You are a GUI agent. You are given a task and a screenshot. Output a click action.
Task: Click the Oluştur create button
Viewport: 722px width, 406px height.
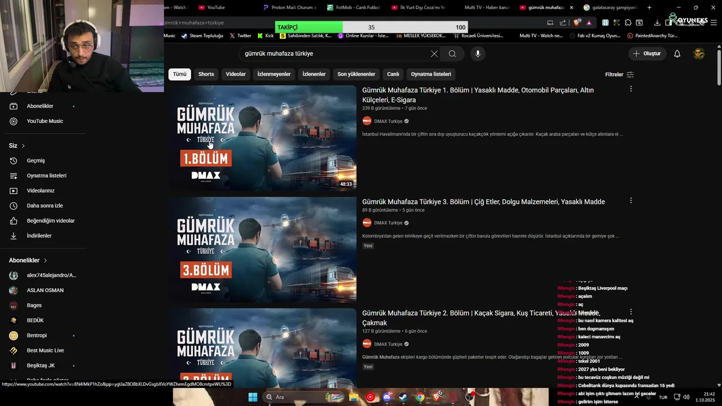(x=648, y=54)
